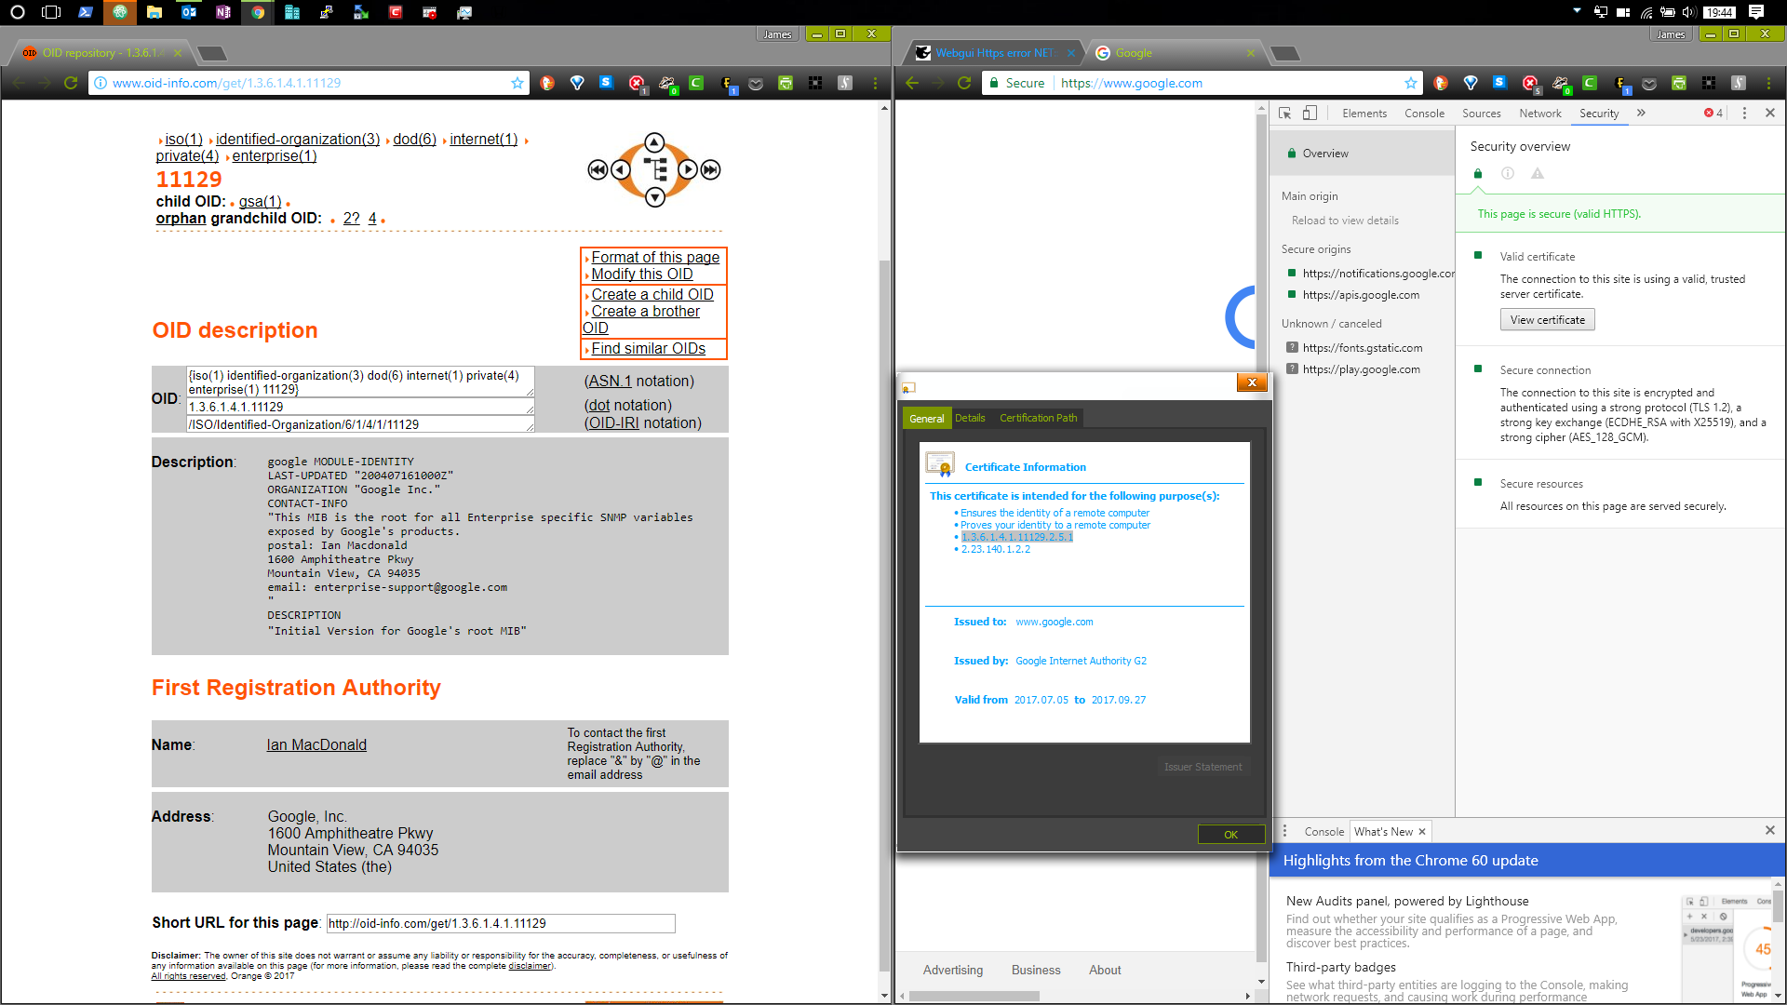This screenshot has width=1787, height=1005.
Task: Select fonts.gstatic.com unknown origin
Action: [x=1363, y=348]
